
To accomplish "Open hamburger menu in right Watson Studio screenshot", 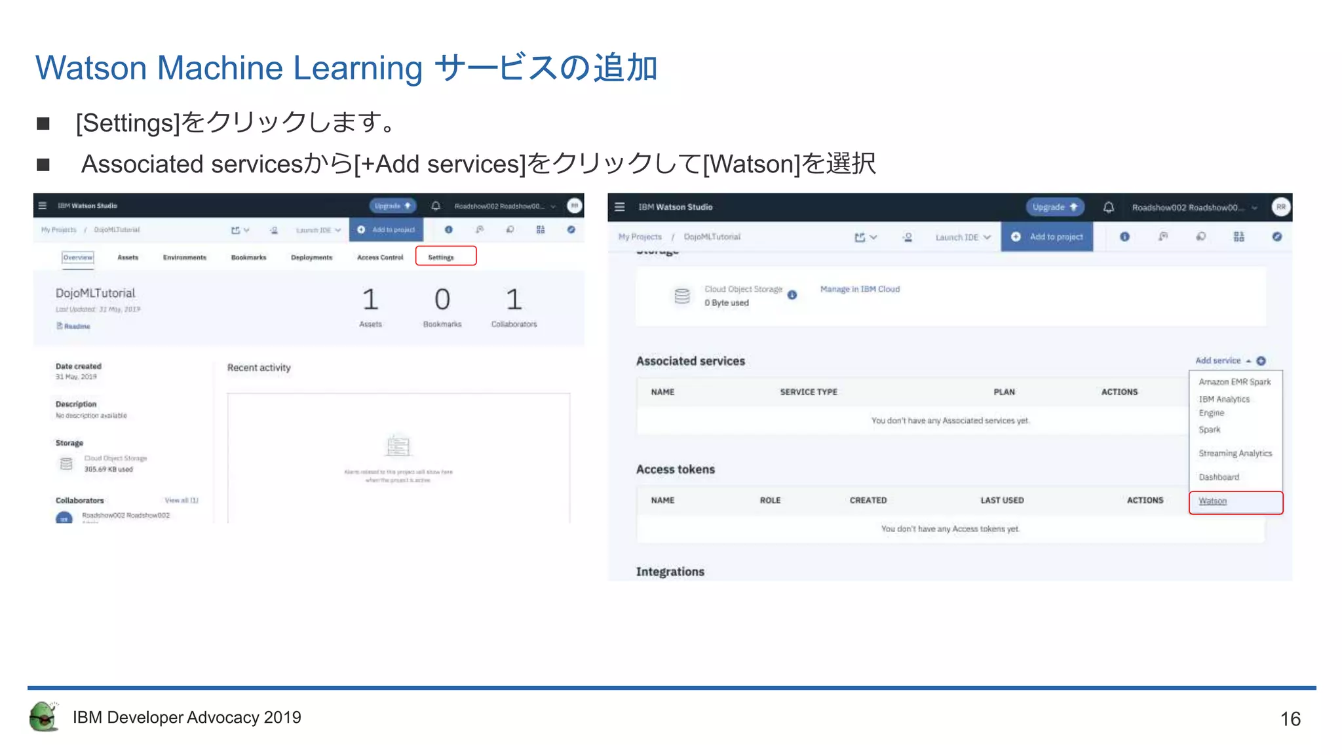I will point(620,207).
